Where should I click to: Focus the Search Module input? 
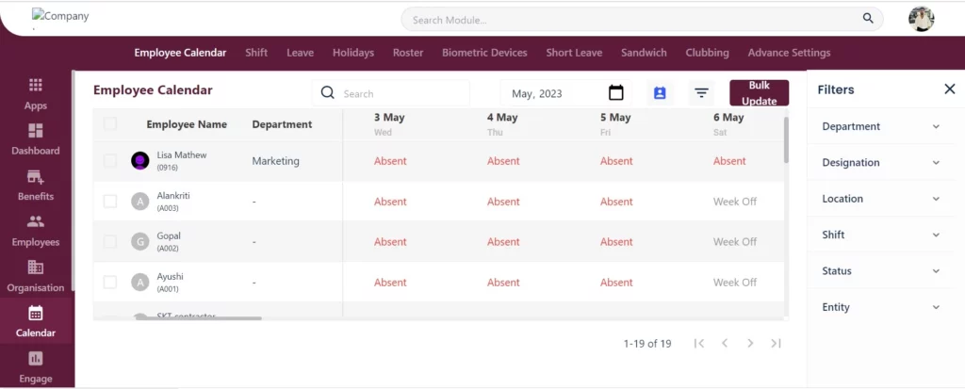tap(634, 20)
